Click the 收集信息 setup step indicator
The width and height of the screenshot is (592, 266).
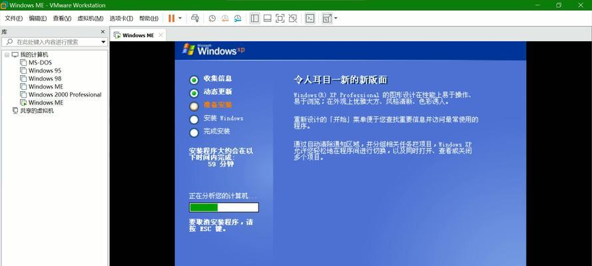click(194, 80)
